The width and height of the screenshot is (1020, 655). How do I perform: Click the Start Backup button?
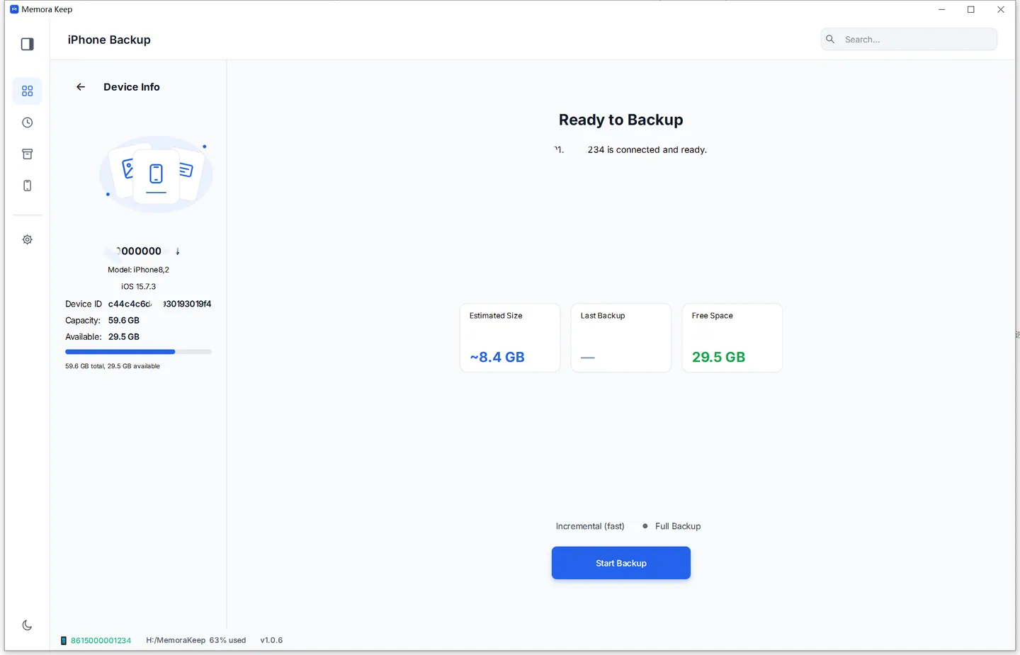pyautogui.click(x=621, y=563)
